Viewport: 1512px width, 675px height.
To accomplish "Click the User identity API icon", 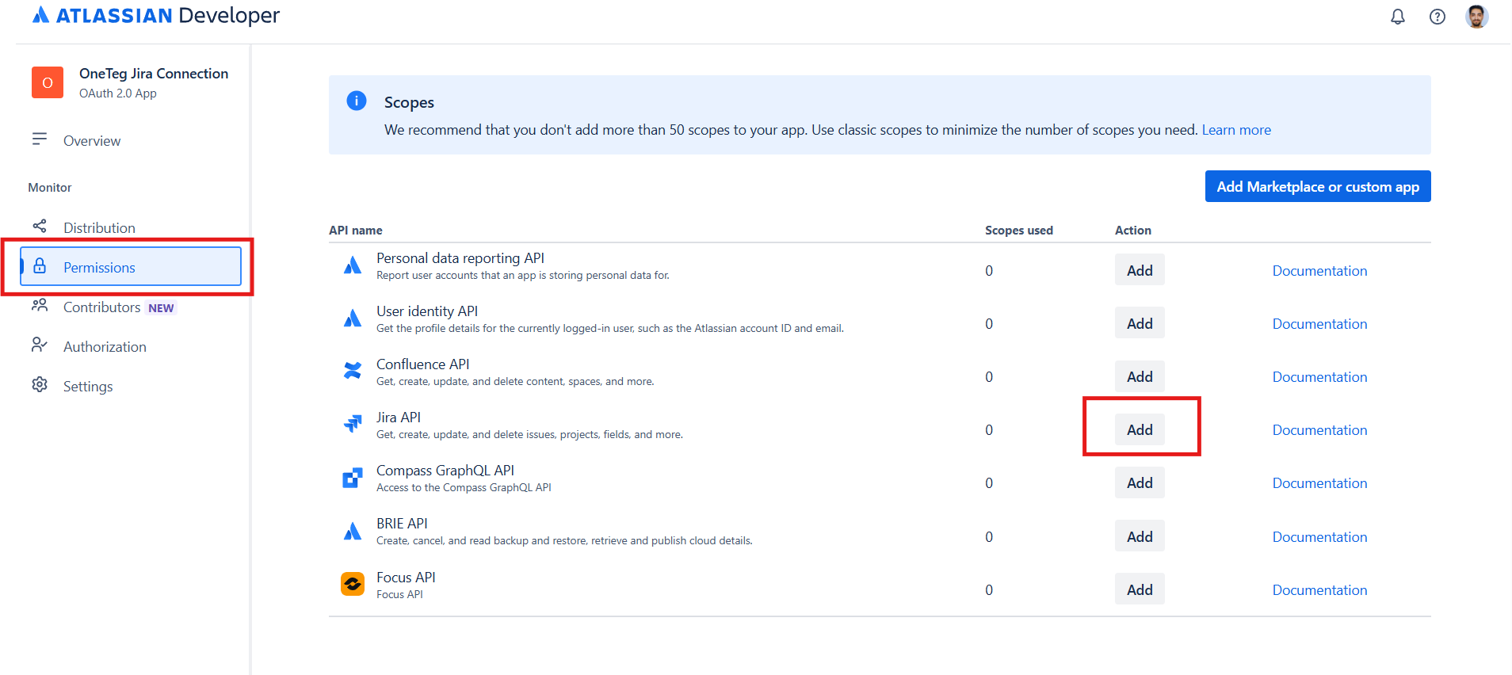I will (353, 318).
